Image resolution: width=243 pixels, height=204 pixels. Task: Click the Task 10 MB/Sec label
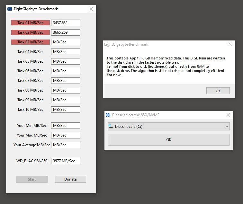[x=30, y=110]
